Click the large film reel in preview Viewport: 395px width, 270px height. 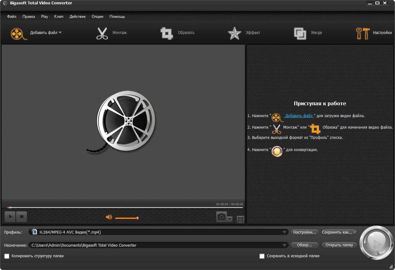(x=121, y=122)
